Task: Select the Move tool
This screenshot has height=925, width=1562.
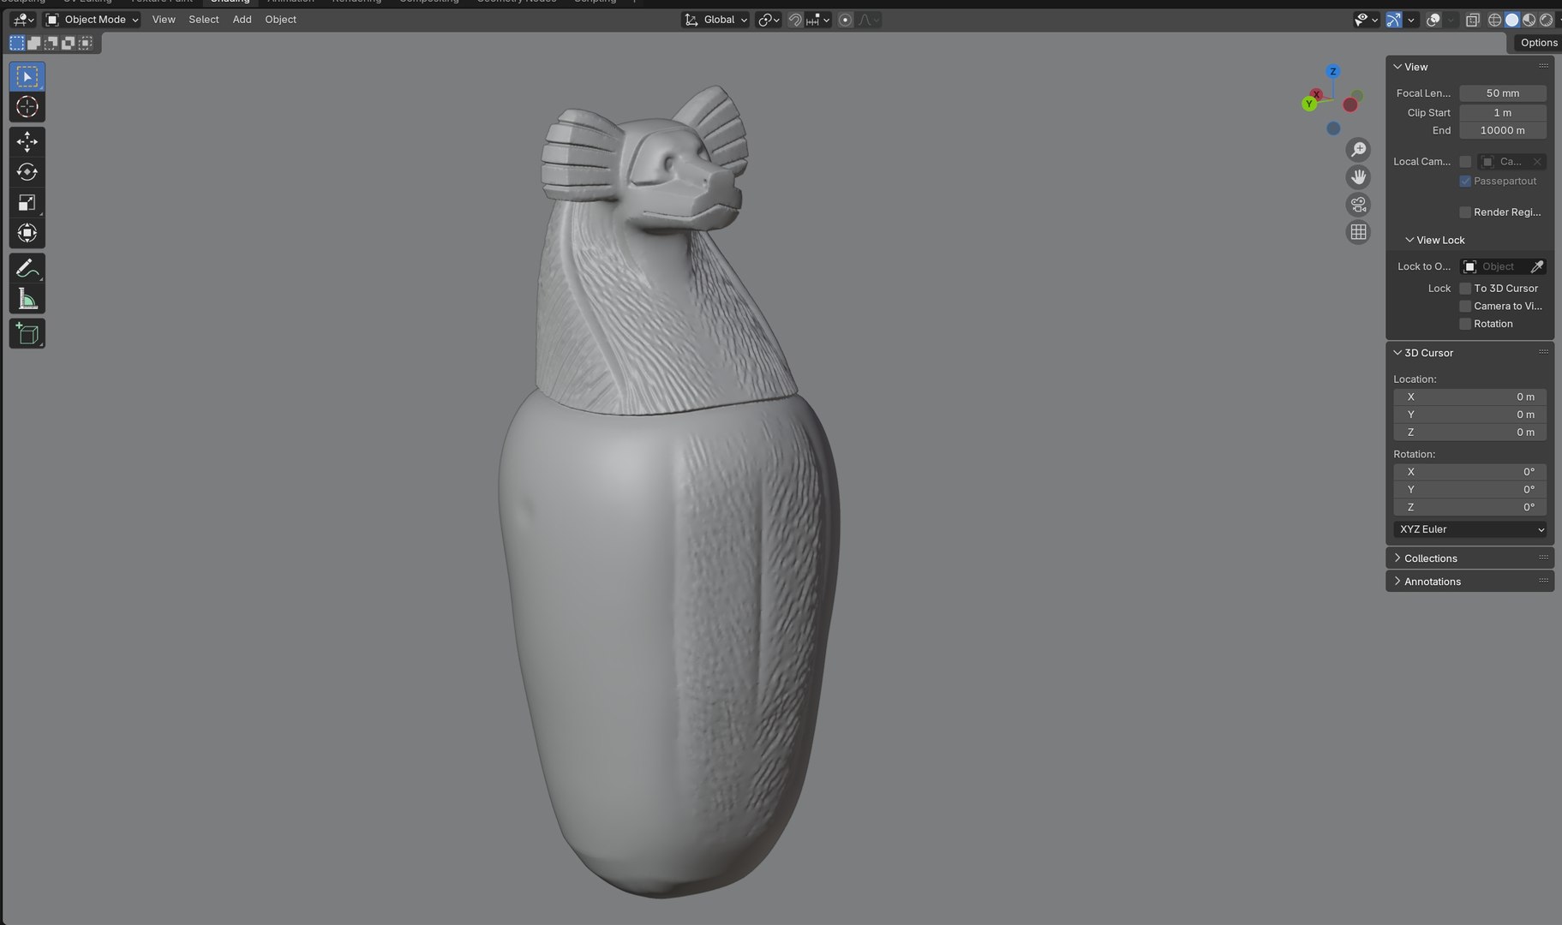Action: [x=27, y=141]
